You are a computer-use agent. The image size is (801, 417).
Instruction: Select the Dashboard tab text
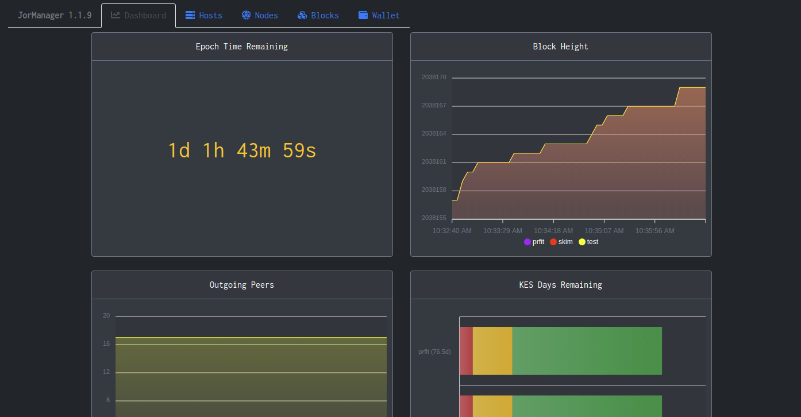[145, 16]
